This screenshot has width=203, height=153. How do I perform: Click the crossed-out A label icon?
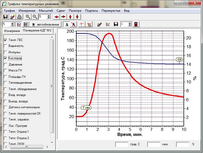pyautogui.click(x=73, y=24)
